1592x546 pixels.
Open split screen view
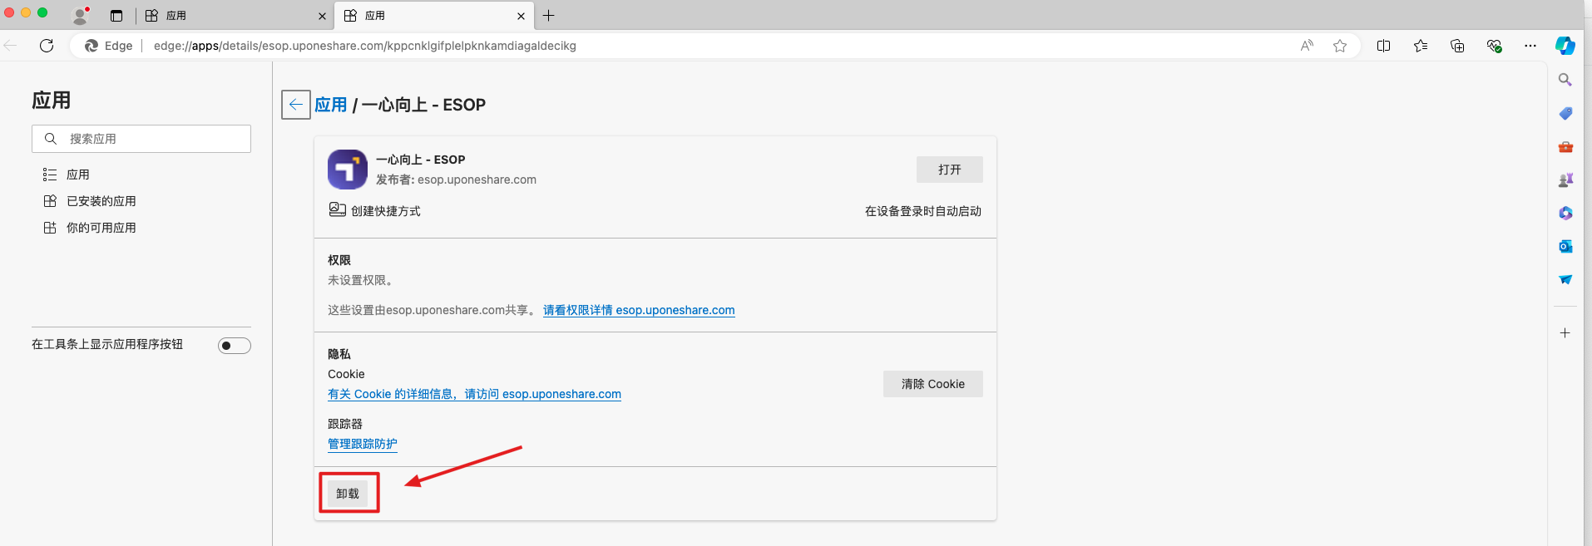coord(1384,46)
